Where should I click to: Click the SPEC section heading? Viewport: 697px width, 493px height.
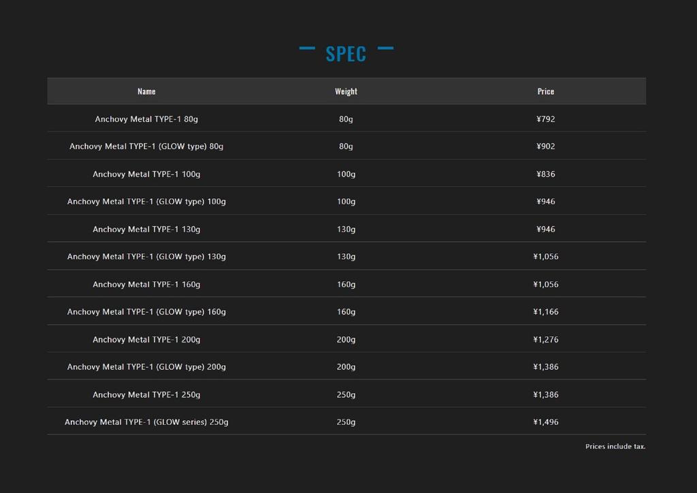coord(346,54)
